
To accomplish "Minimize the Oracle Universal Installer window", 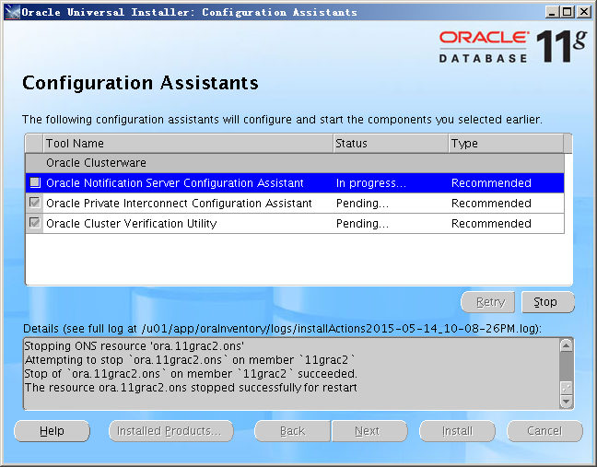I will [x=552, y=12].
